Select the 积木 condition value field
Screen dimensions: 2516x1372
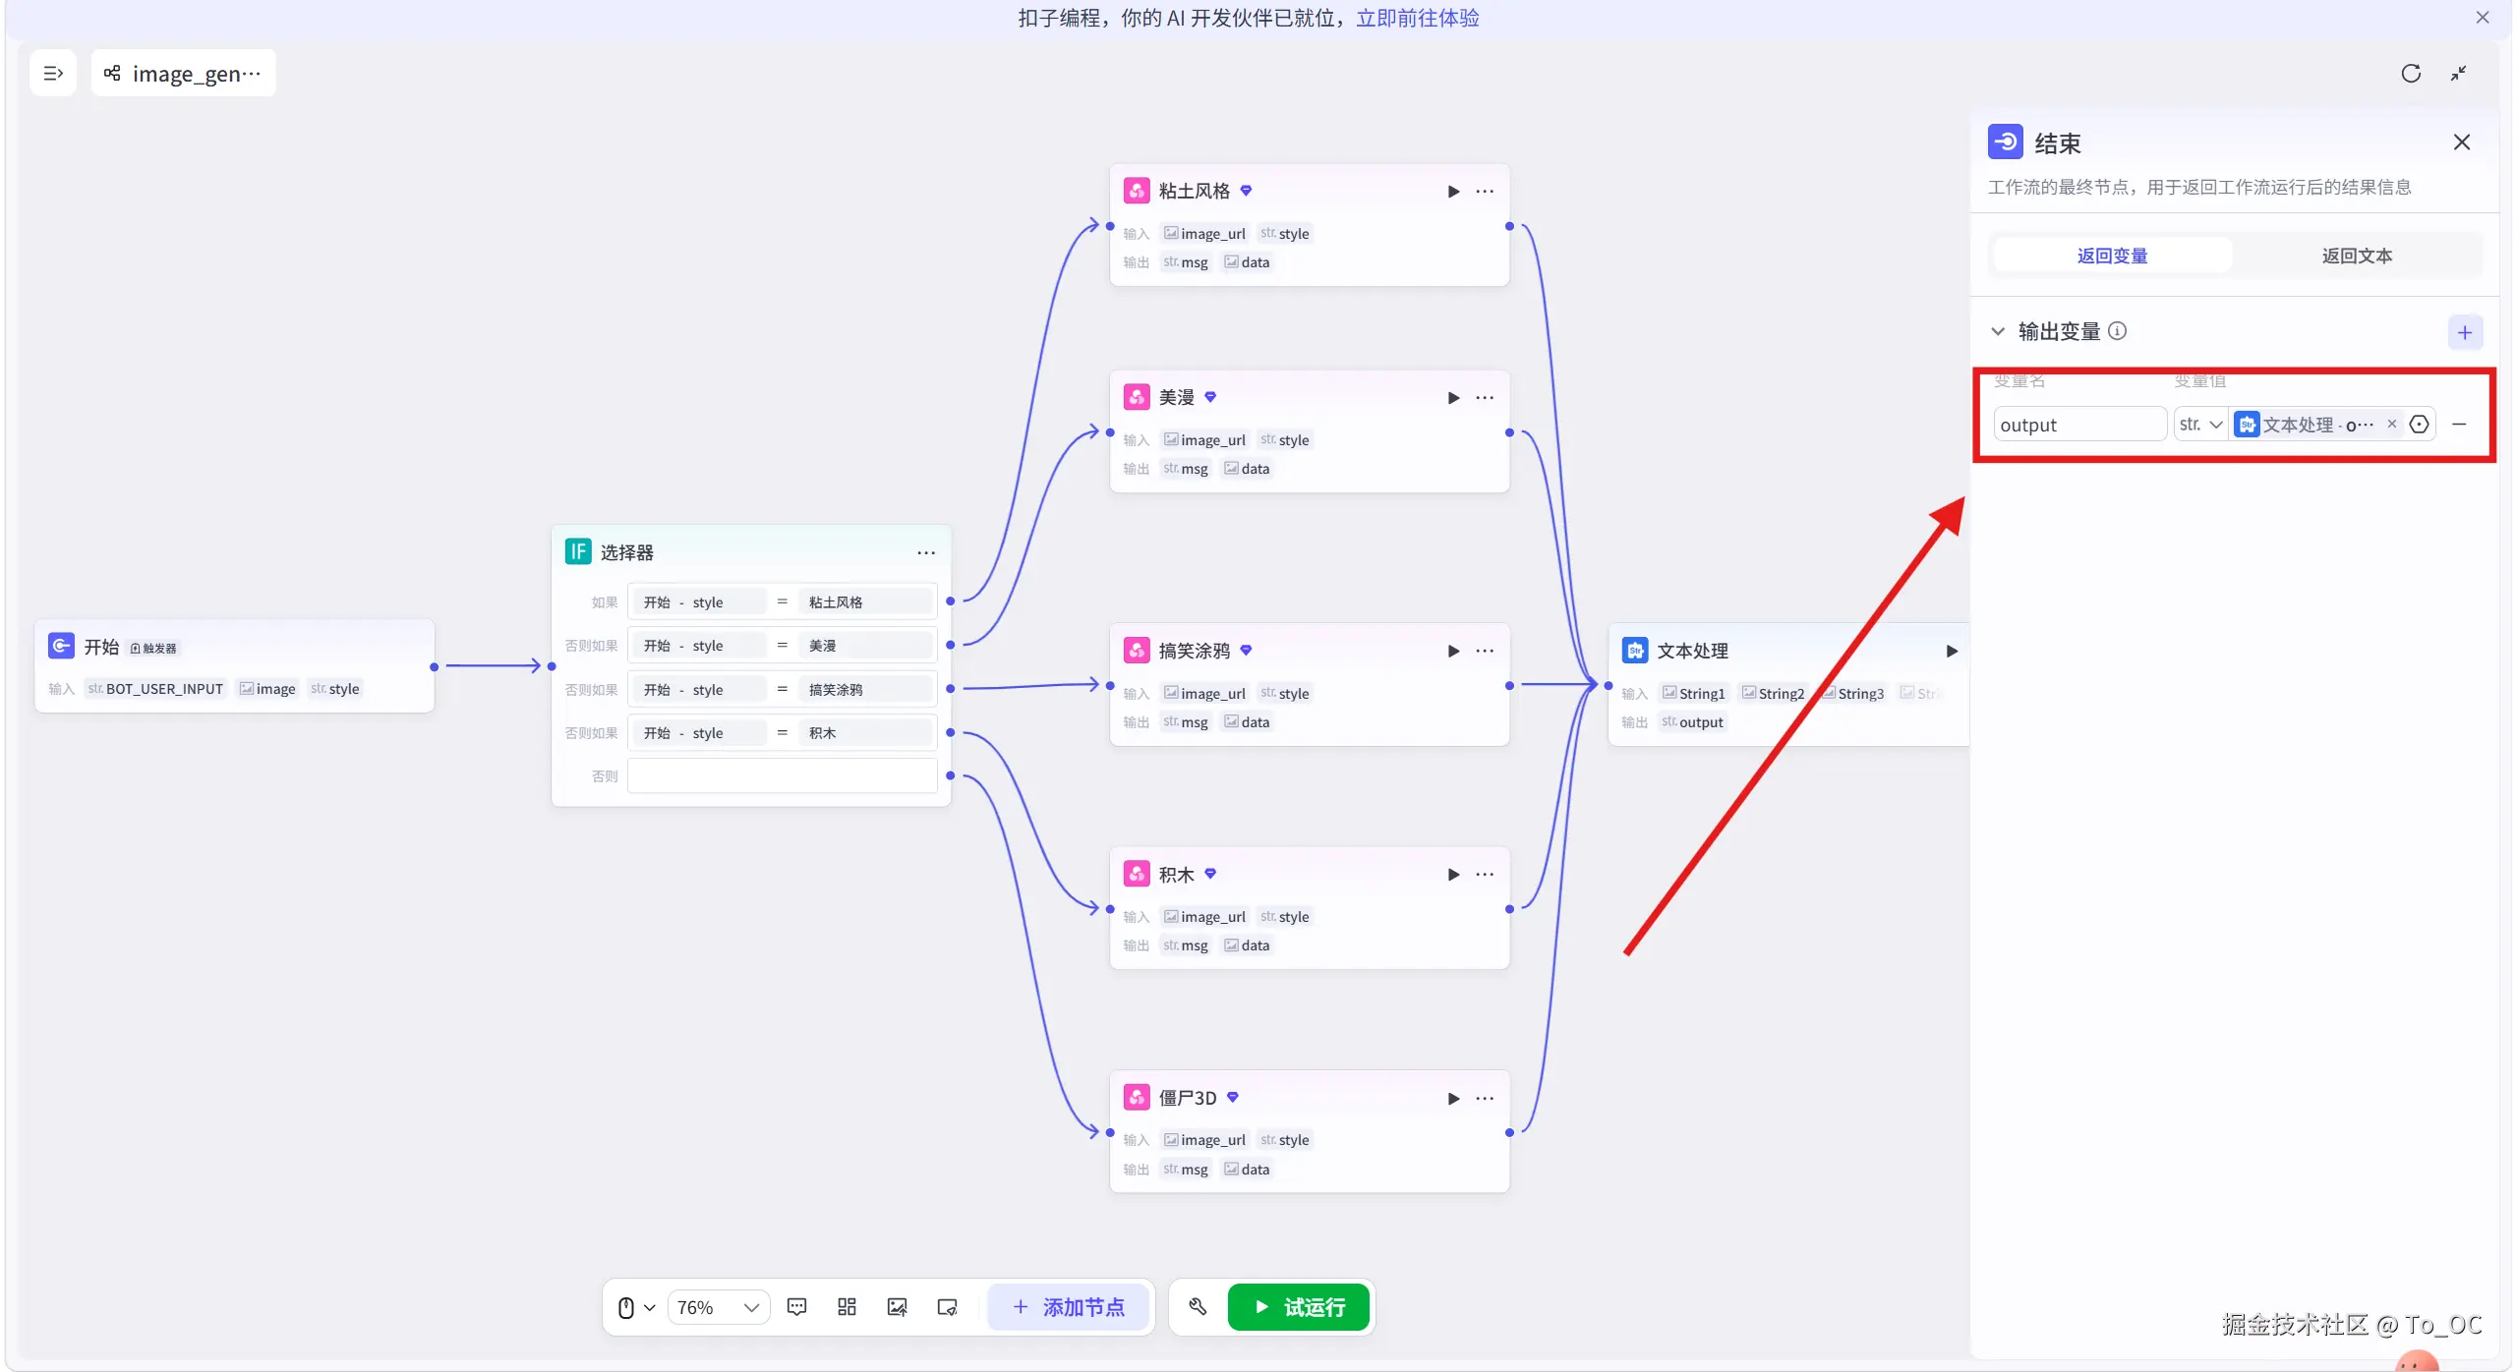pyautogui.click(x=866, y=733)
